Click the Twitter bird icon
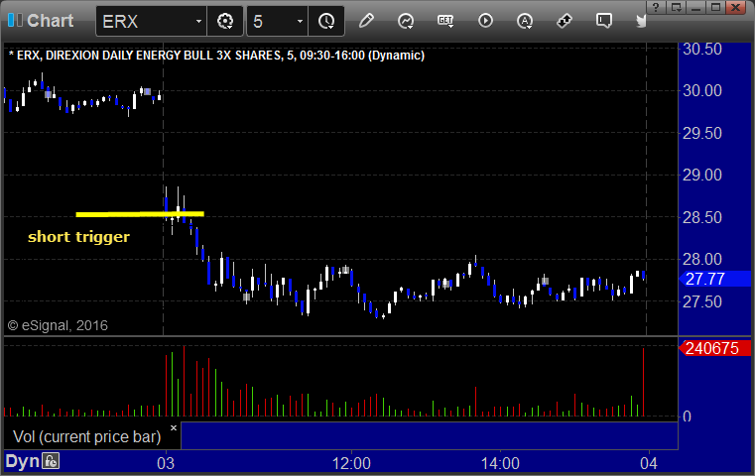Viewport: 755px width, 476px height. tap(641, 21)
